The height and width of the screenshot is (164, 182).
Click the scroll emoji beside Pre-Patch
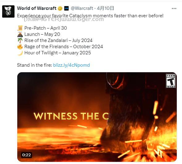pos(20,28)
